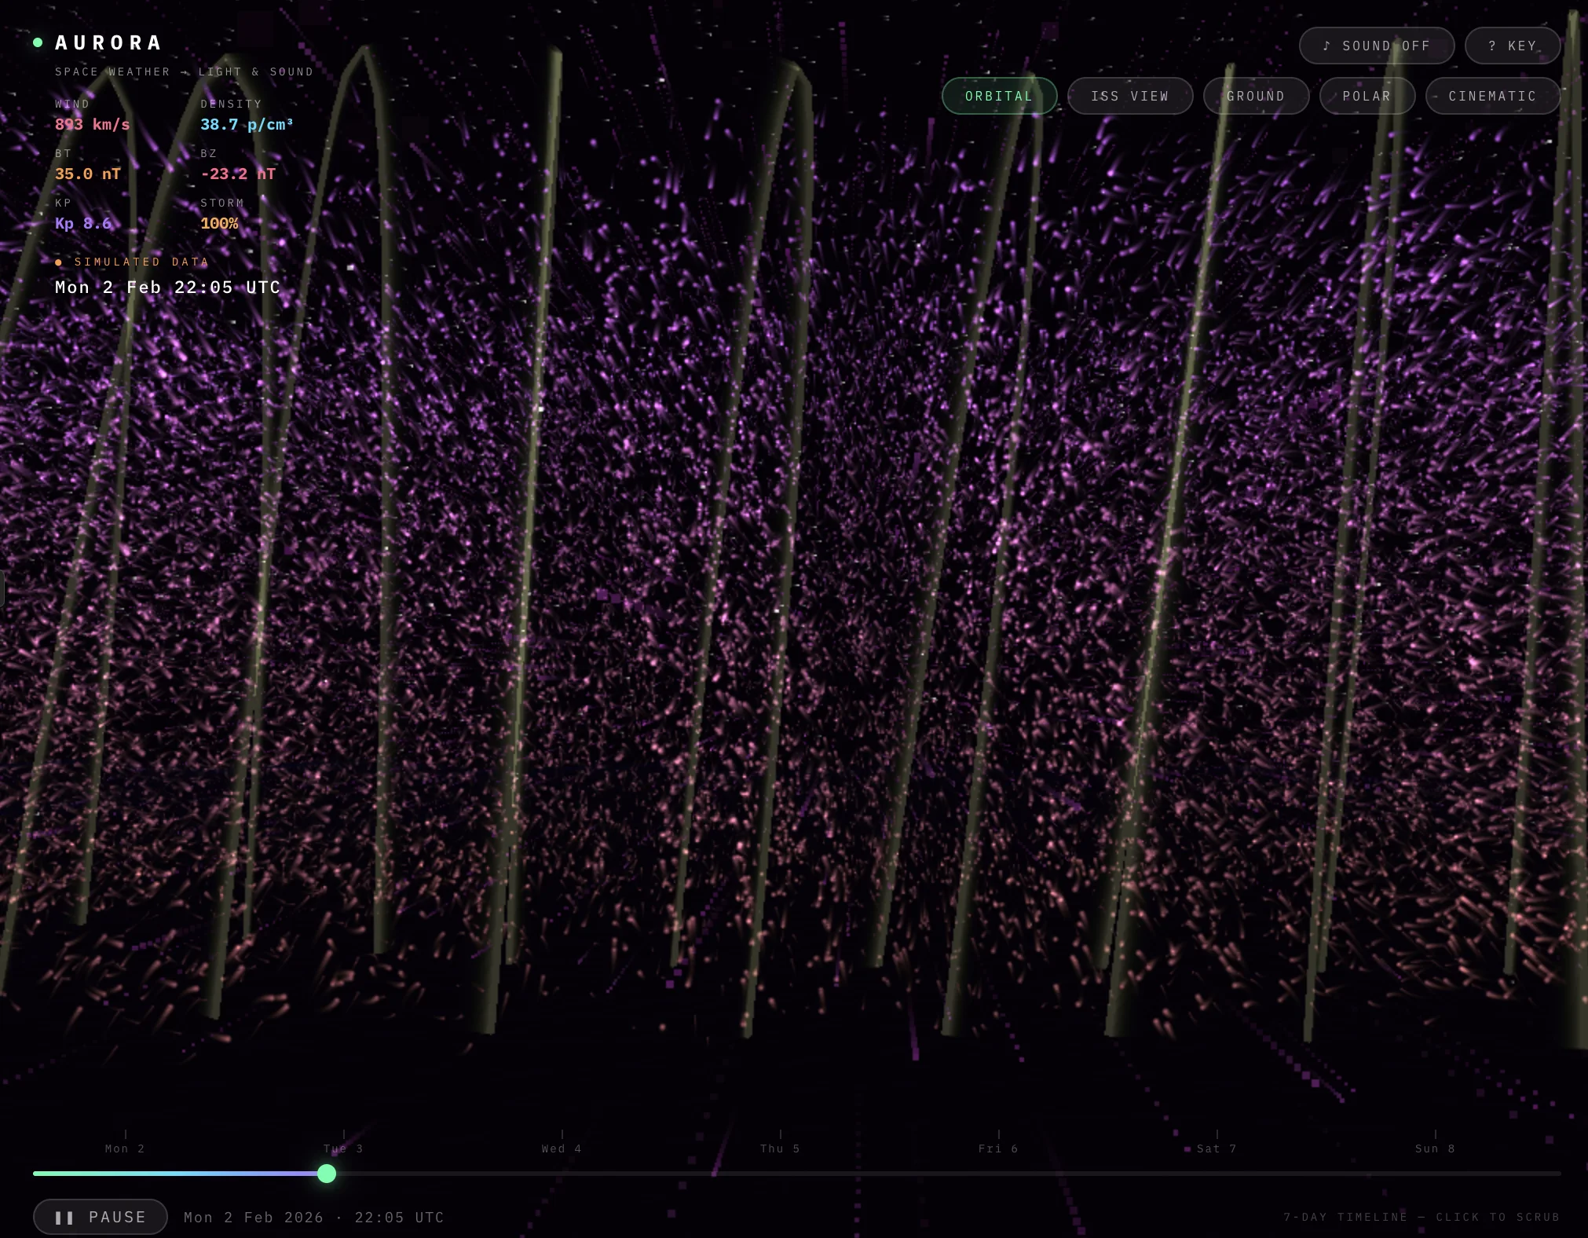Pause the timeline playback

pos(101,1217)
